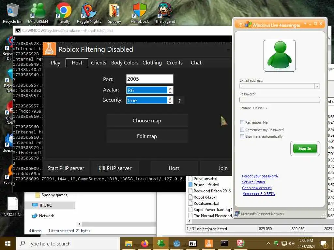This screenshot has height=250, width=334.
Task: Click the green Sign In button
Action: pos(305,148)
